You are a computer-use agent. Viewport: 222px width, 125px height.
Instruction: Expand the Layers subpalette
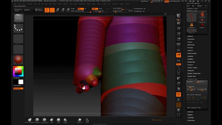coord(190,42)
